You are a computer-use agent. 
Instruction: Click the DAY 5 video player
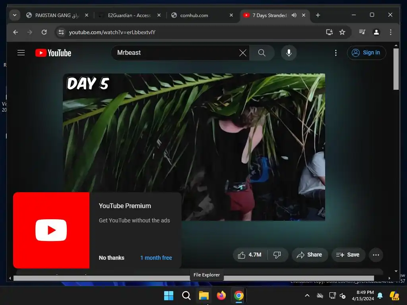pyautogui.click(x=194, y=147)
